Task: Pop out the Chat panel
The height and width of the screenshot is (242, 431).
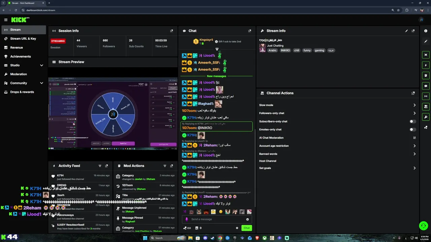Action: [x=250, y=31]
